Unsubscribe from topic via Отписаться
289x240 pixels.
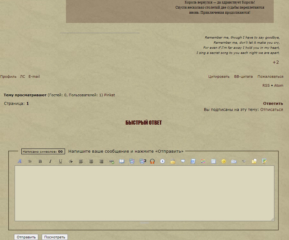point(271,110)
